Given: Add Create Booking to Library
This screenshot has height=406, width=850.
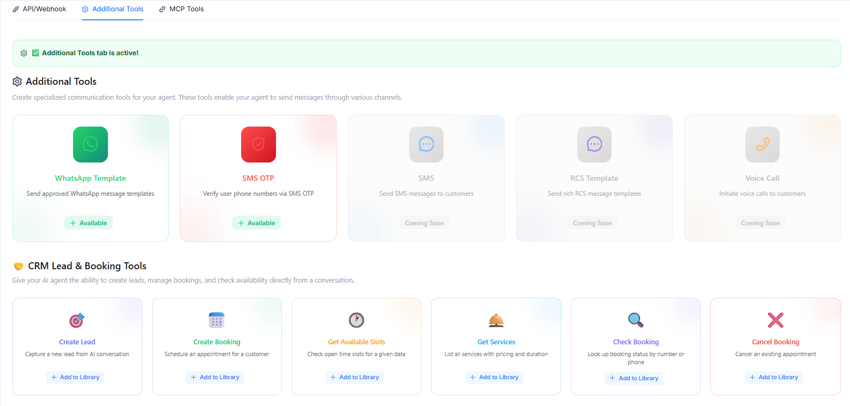Looking at the screenshot, I should tap(215, 378).
